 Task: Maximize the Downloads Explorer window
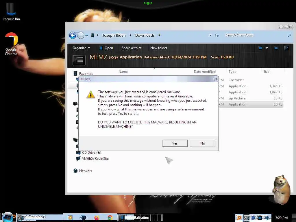tap(286, 27)
